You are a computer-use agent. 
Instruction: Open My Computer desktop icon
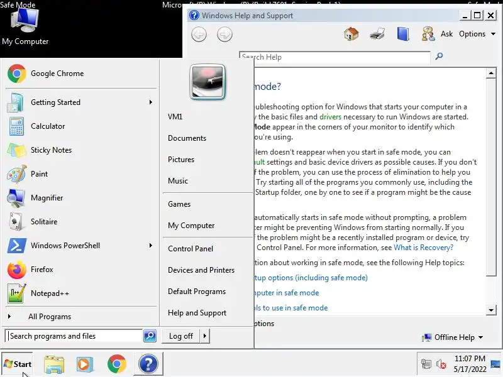[25, 26]
